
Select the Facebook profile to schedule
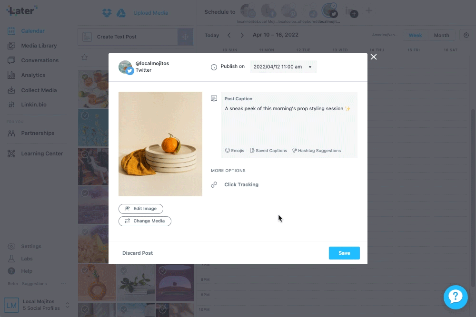tap(268, 10)
